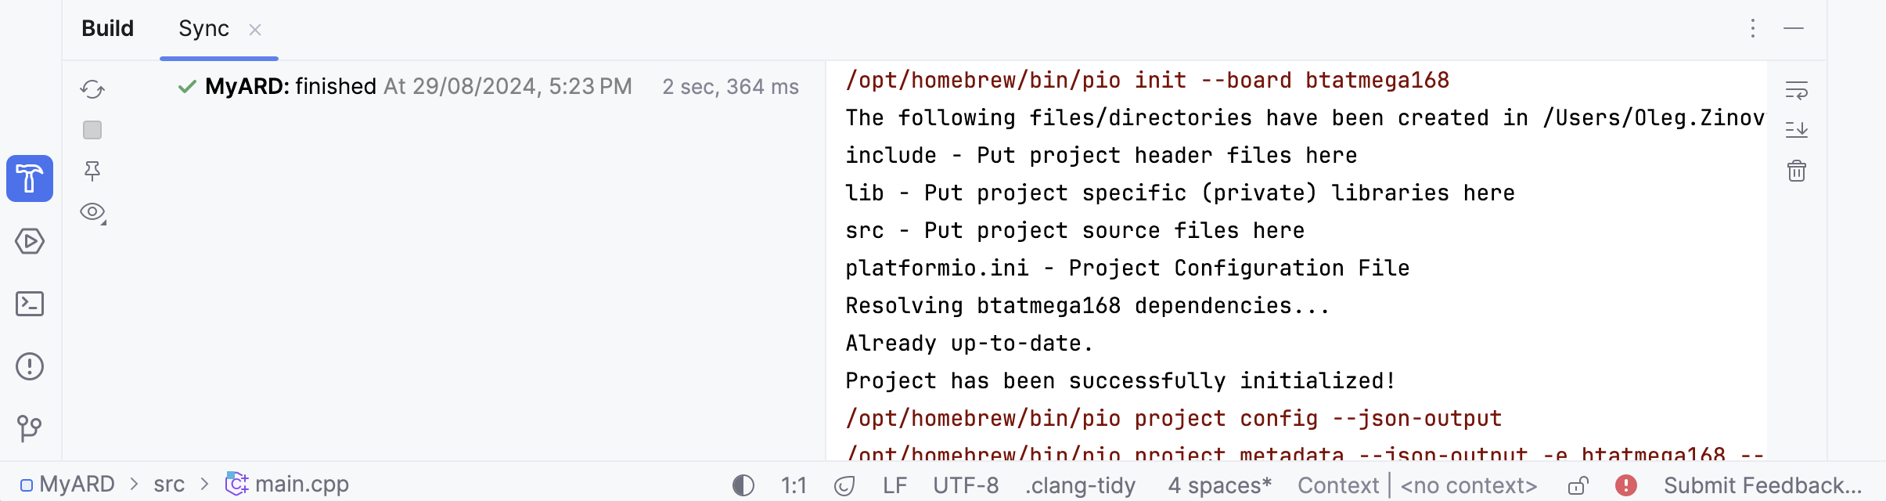Click the Submit Feedback link

coord(1762,485)
